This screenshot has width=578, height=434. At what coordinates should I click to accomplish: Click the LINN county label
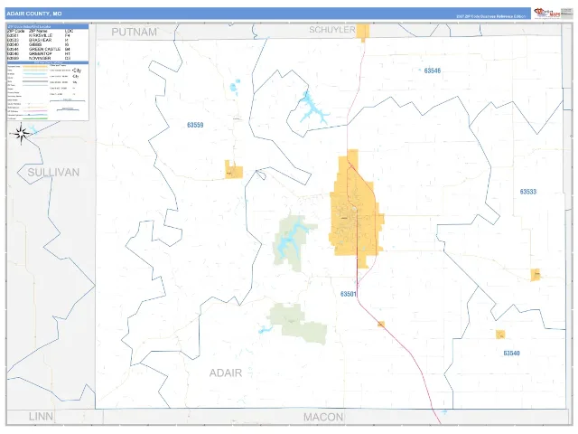tap(41, 417)
